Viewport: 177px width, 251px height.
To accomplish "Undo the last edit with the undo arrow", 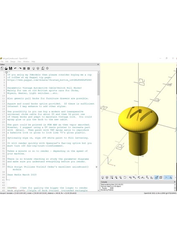I will tap(15, 68).
